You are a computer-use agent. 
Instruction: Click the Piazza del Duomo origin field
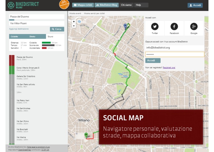tap(37, 17)
